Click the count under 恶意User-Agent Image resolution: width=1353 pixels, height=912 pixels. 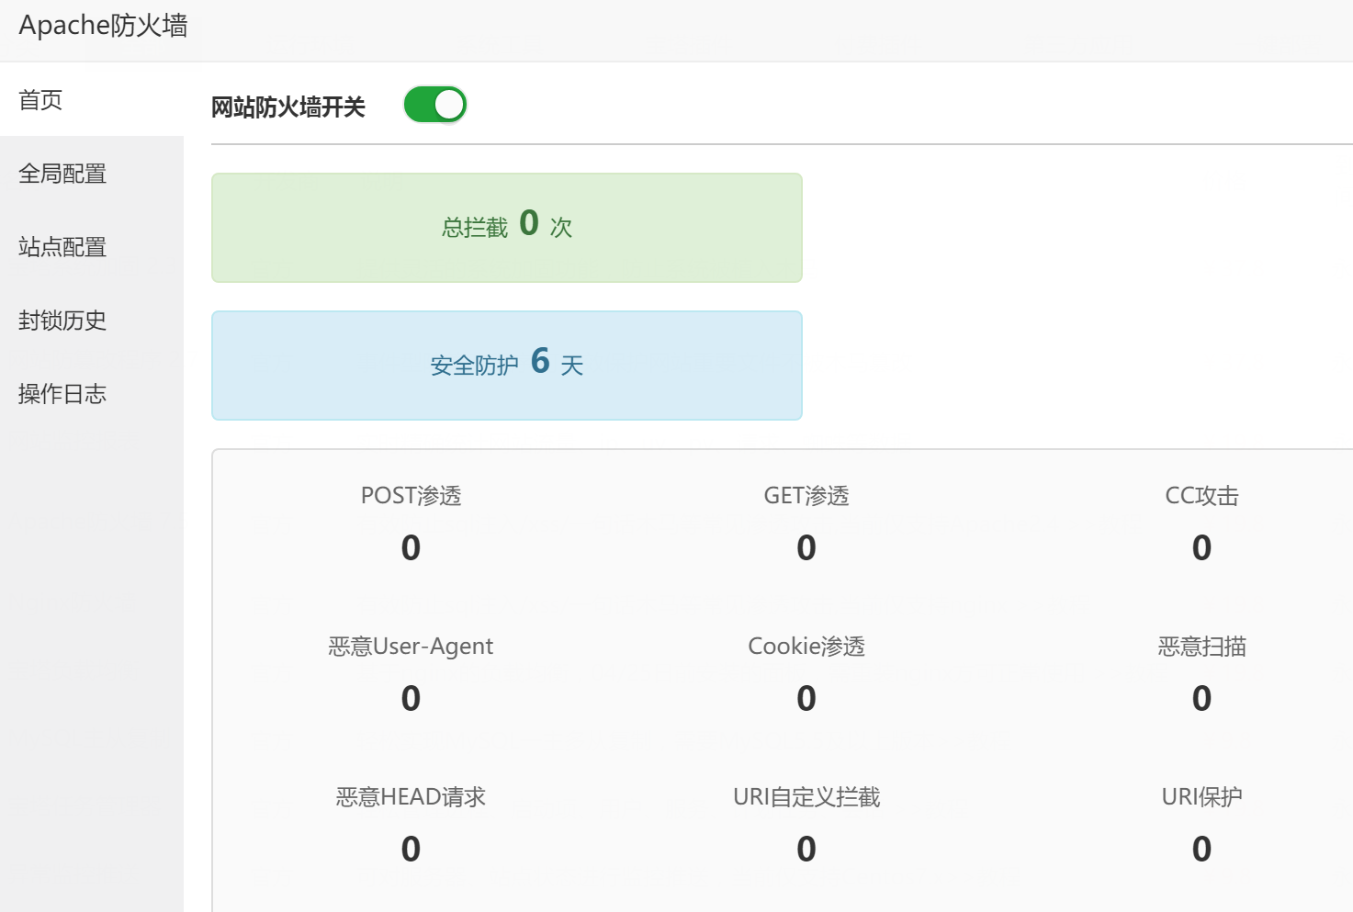(411, 699)
